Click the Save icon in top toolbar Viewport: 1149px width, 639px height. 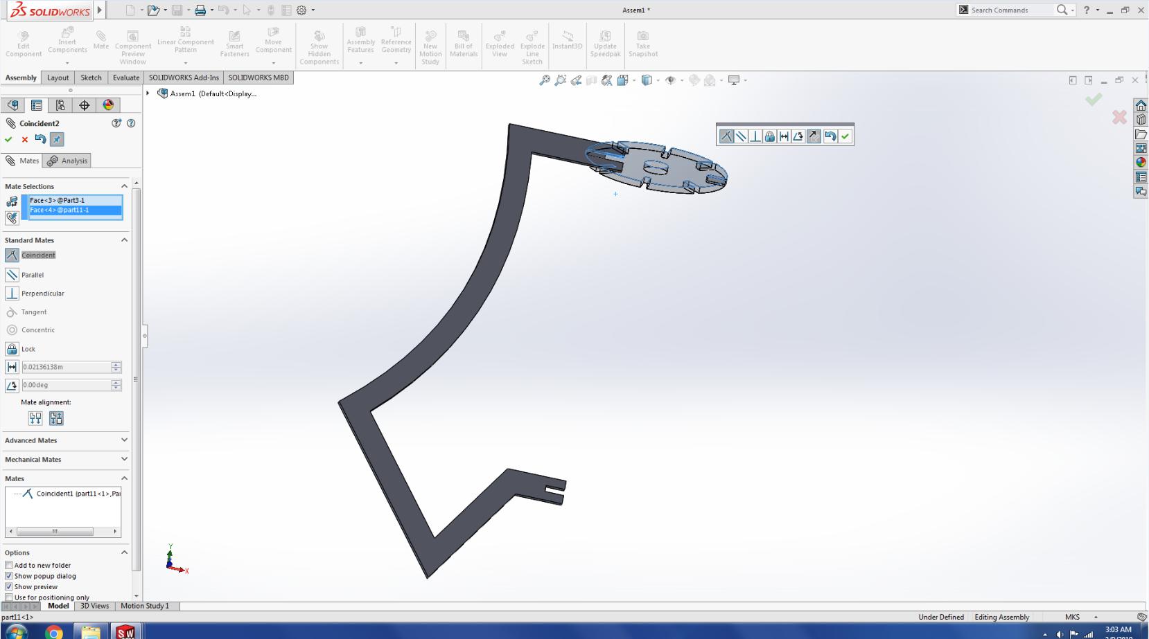pyautogui.click(x=177, y=10)
